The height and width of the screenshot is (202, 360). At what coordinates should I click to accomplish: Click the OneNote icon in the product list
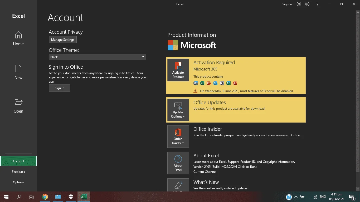coord(222,83)
